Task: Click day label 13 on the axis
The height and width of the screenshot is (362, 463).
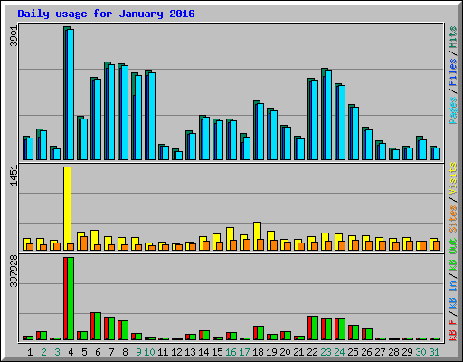Action: tap(190, 352)
